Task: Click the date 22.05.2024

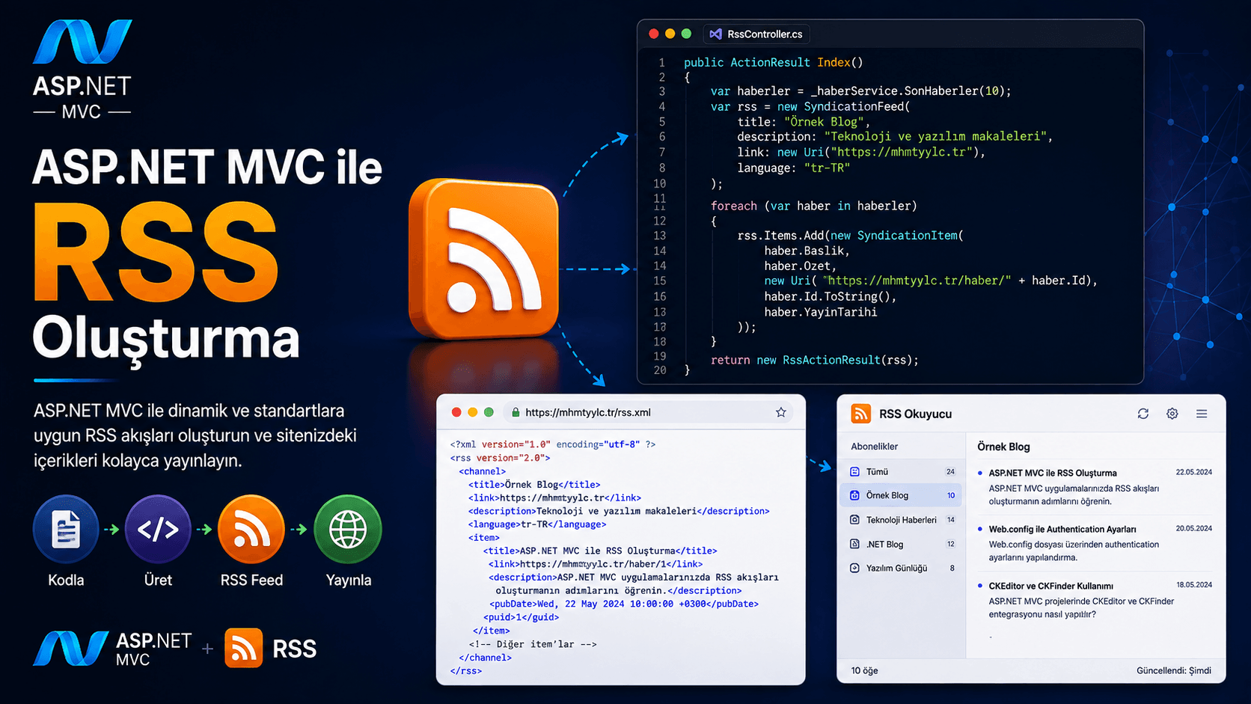Action: point(1193,472)
